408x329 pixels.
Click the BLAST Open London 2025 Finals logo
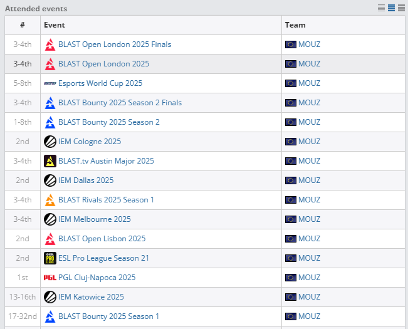click(50, 44)
